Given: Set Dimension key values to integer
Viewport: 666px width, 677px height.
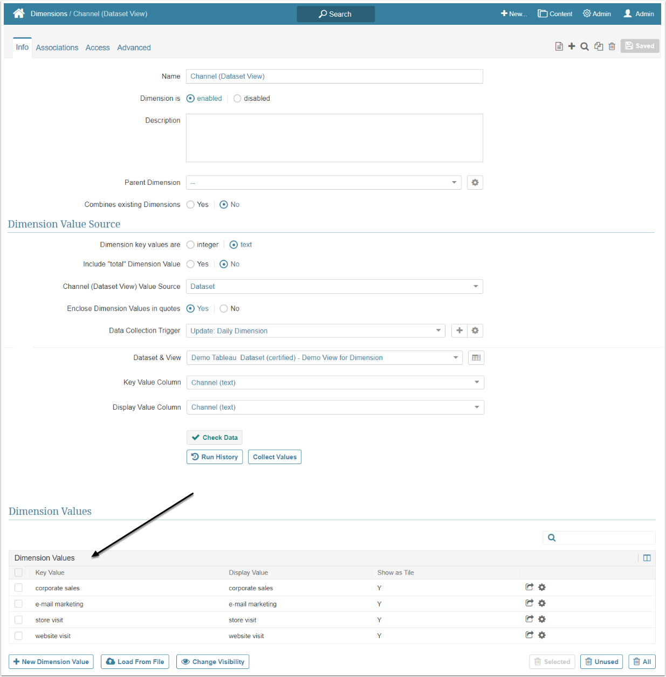Looking at the screenshot, I should click(x=190, y=245).
